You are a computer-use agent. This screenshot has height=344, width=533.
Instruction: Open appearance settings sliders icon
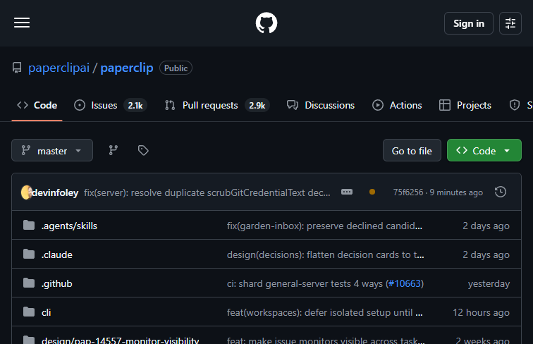point(510,23)
